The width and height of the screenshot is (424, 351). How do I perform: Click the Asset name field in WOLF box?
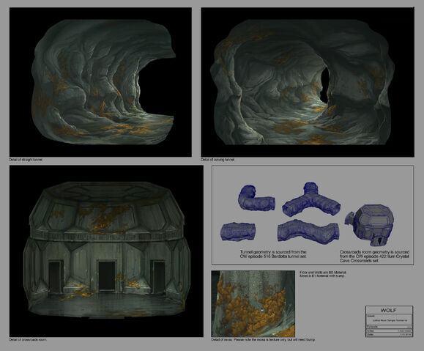[389, 319]
